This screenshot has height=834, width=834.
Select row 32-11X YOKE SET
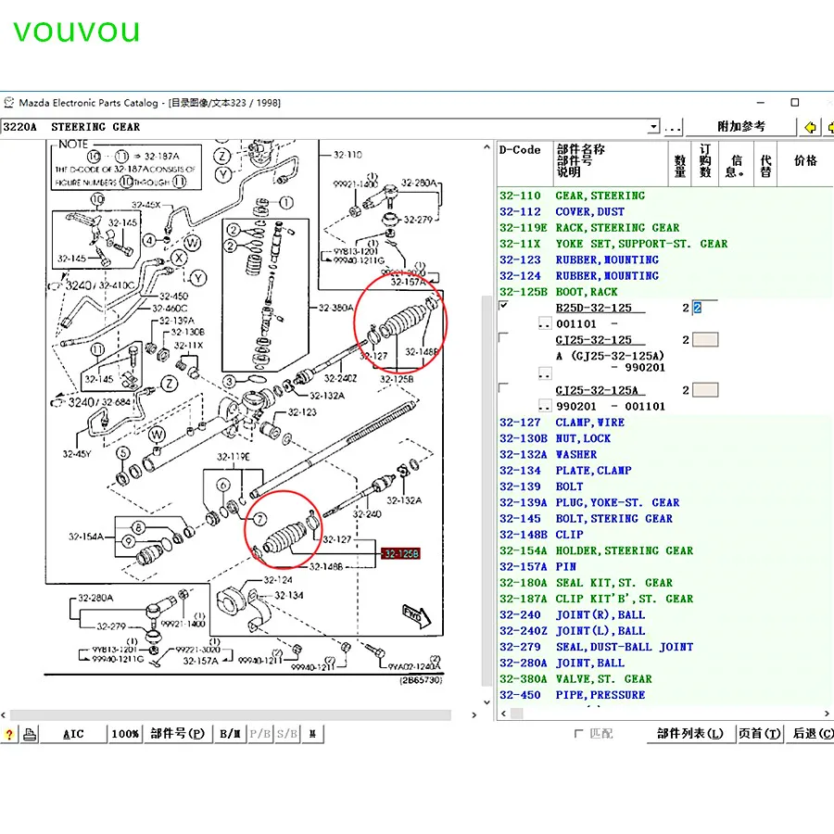click(x=664, y=244)
